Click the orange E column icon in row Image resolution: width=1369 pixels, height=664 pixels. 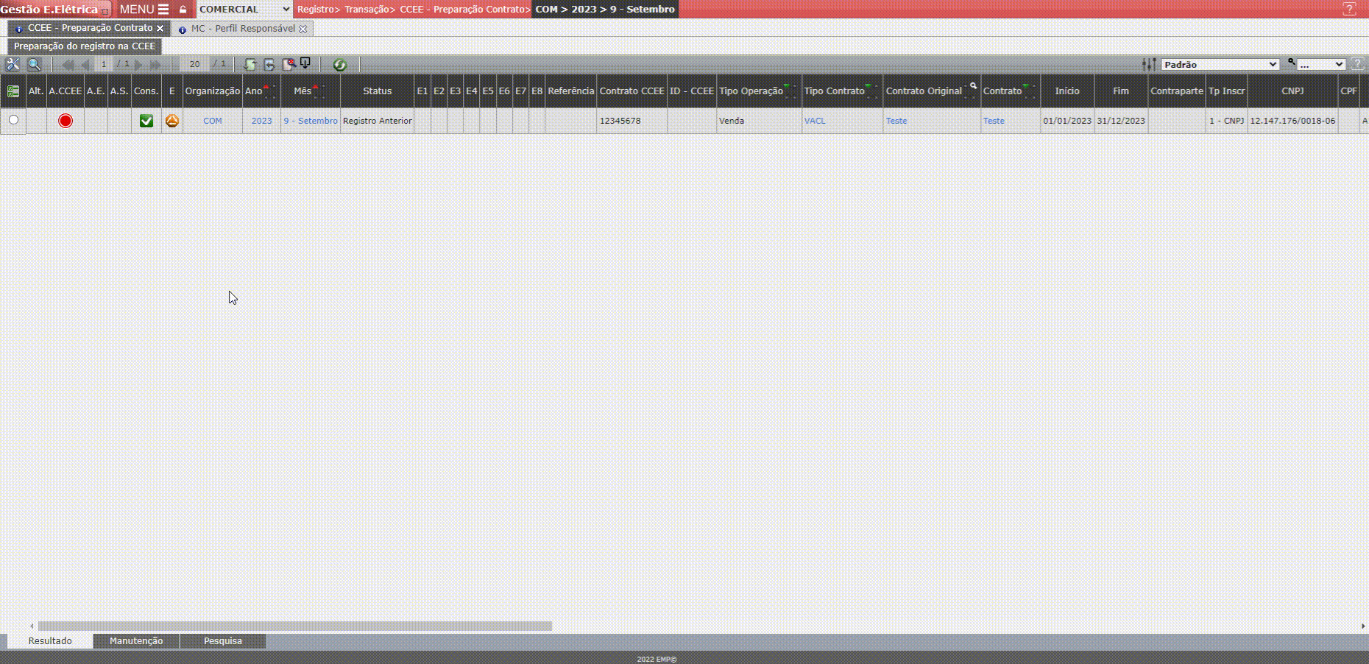point(172,121)
